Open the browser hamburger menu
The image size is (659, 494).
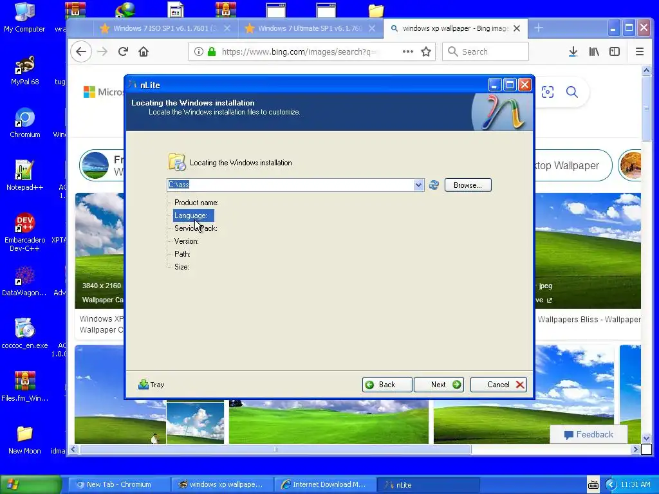pos(640,51)
